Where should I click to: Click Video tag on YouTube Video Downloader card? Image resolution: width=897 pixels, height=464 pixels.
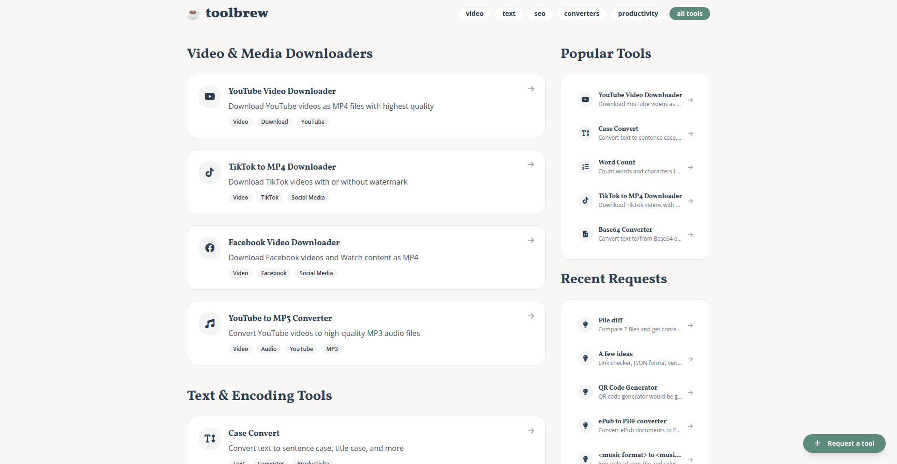[x=241, y=122]
